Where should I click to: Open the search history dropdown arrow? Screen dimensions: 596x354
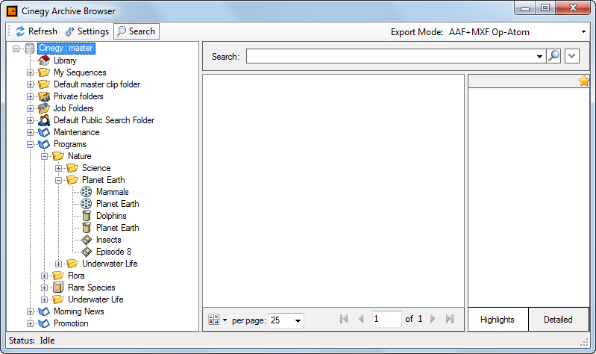[x=539, y=56]
